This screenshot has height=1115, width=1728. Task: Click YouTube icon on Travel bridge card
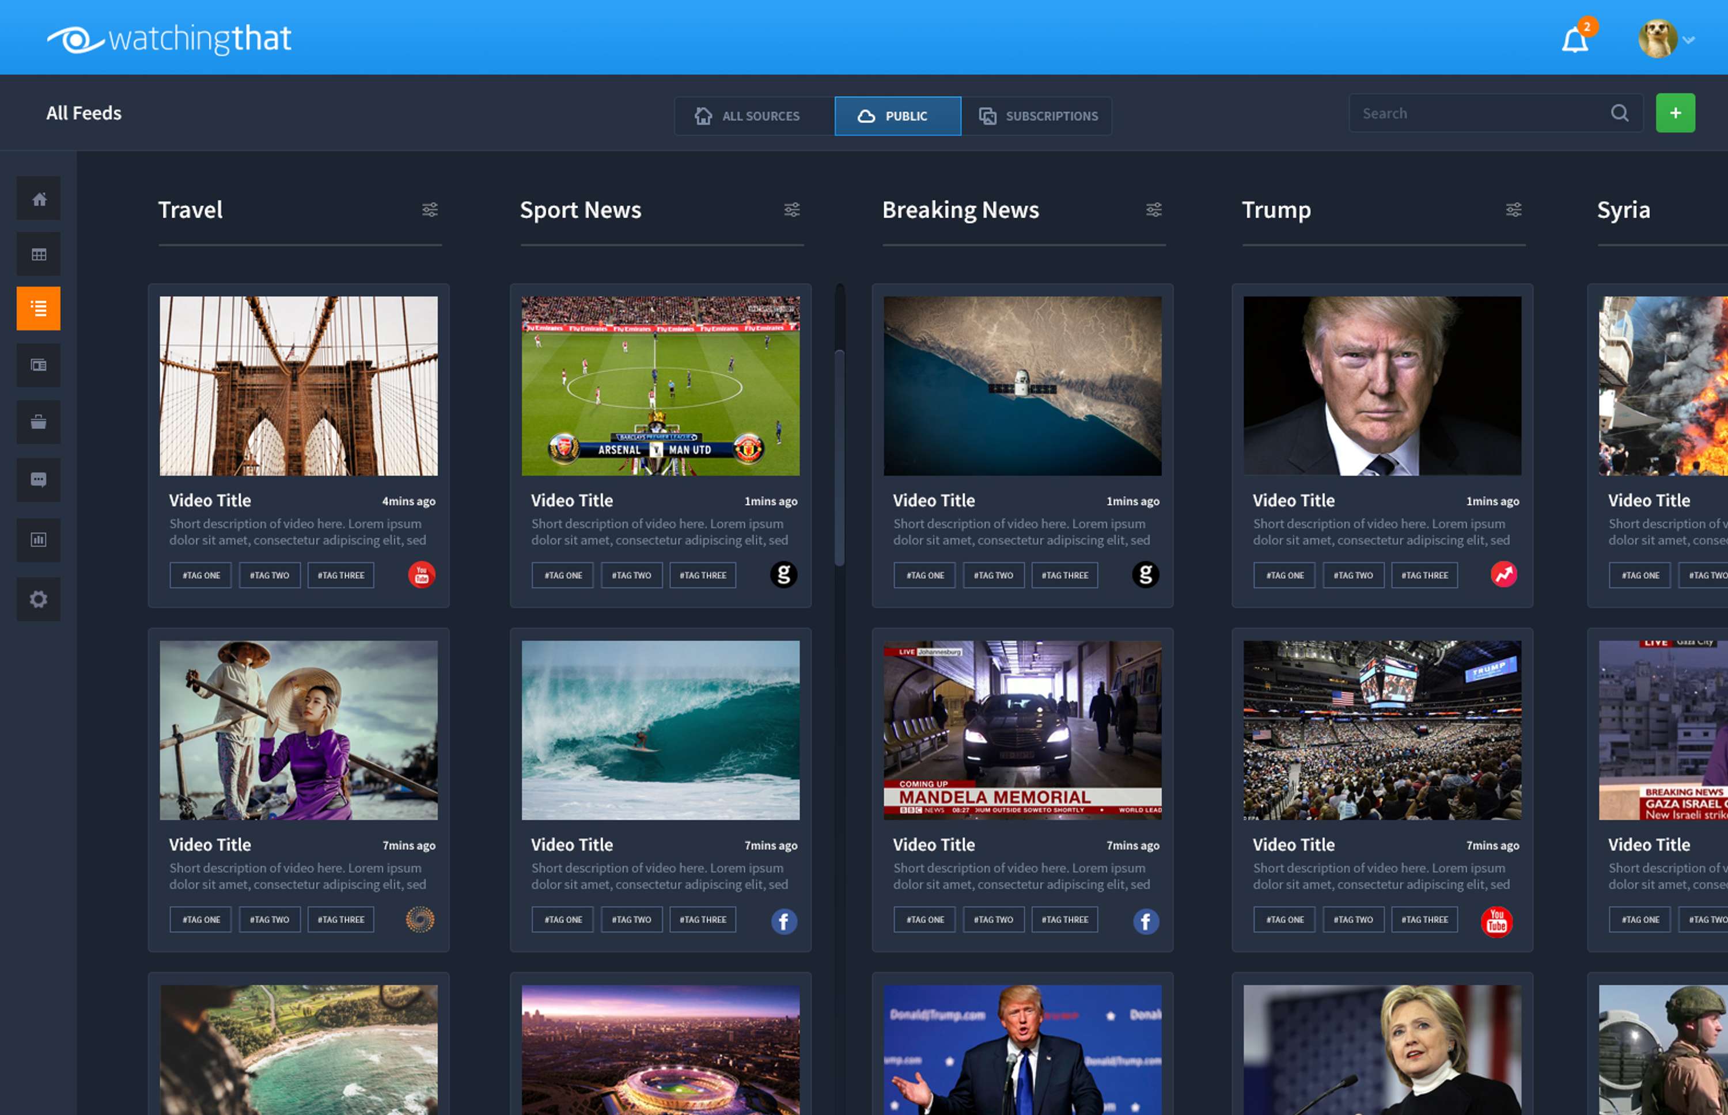(x=422, y=575)
